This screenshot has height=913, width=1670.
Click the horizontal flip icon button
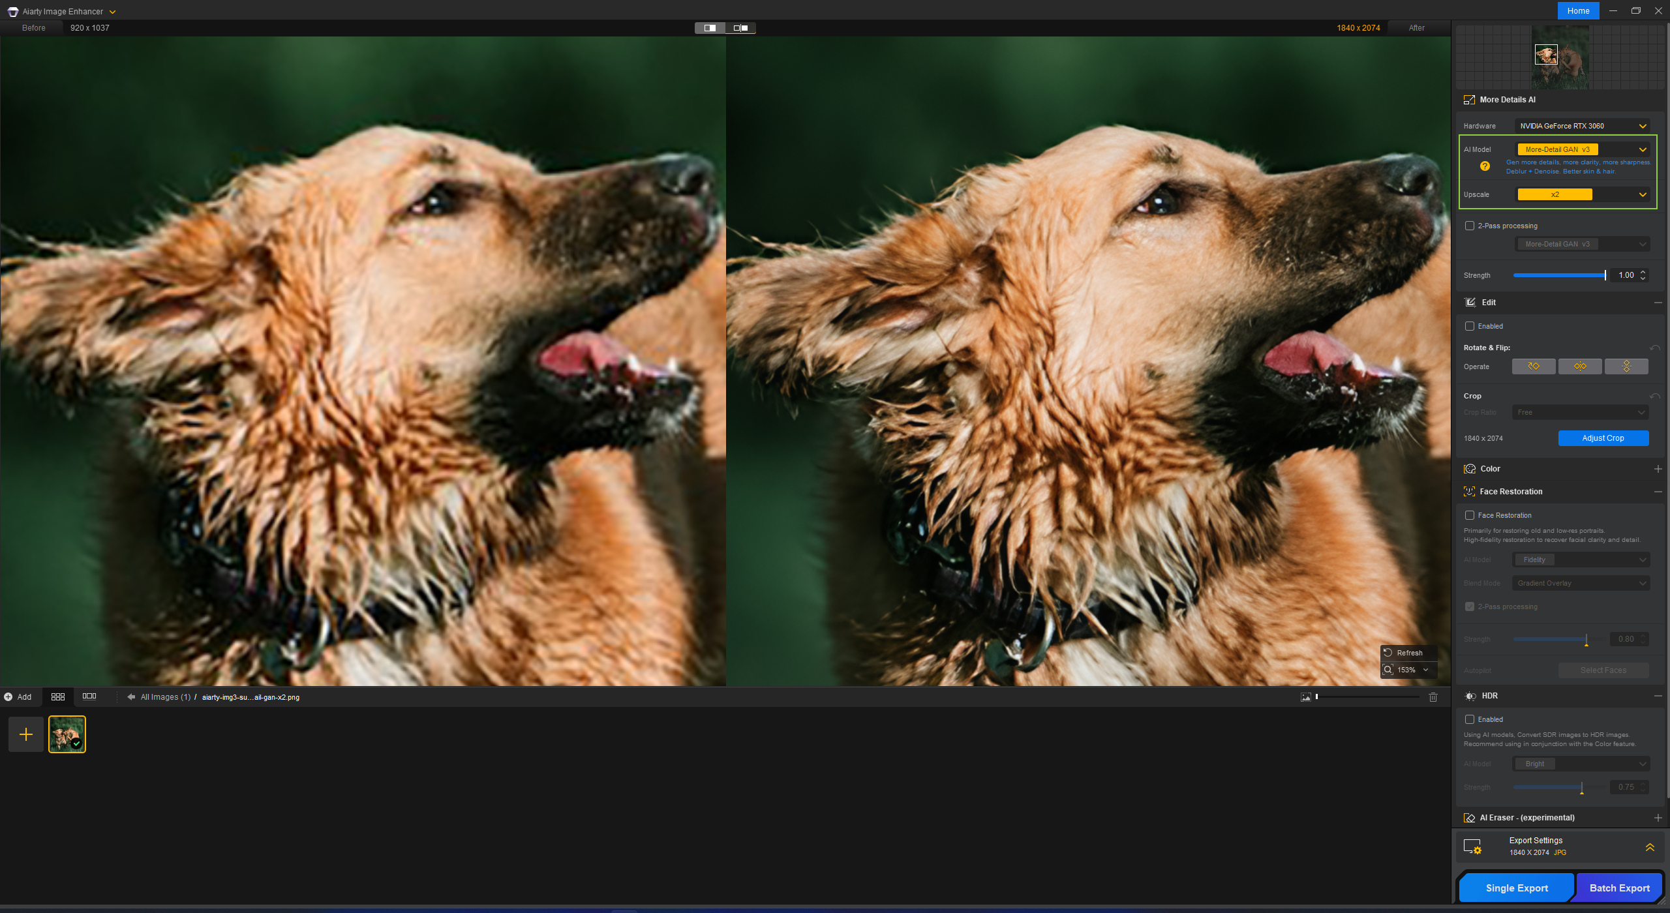pos(1580,367)
